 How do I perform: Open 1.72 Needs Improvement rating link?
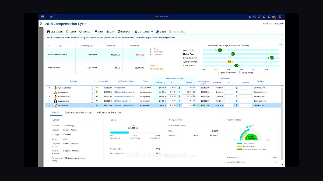pos(123,105)
